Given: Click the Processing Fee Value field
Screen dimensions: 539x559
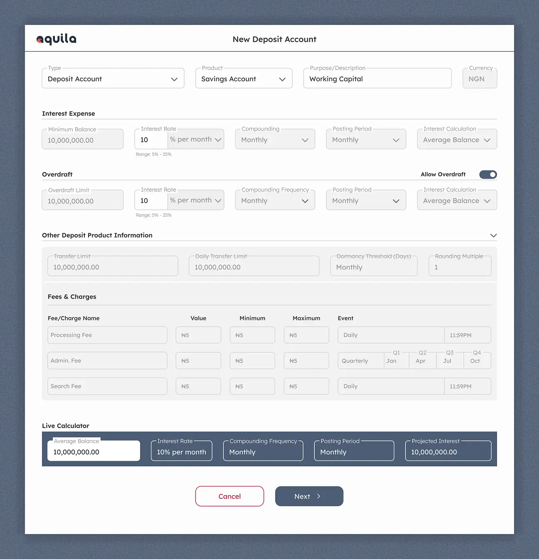Looking at the screenshot, I should pyautogui.click(x=198, y=335).
